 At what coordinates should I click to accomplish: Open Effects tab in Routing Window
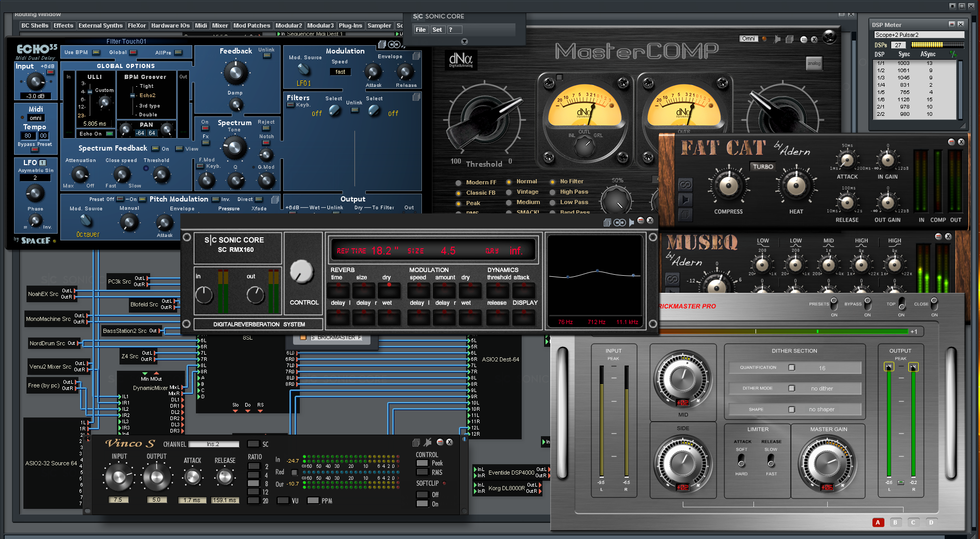[x=63, y=25]
